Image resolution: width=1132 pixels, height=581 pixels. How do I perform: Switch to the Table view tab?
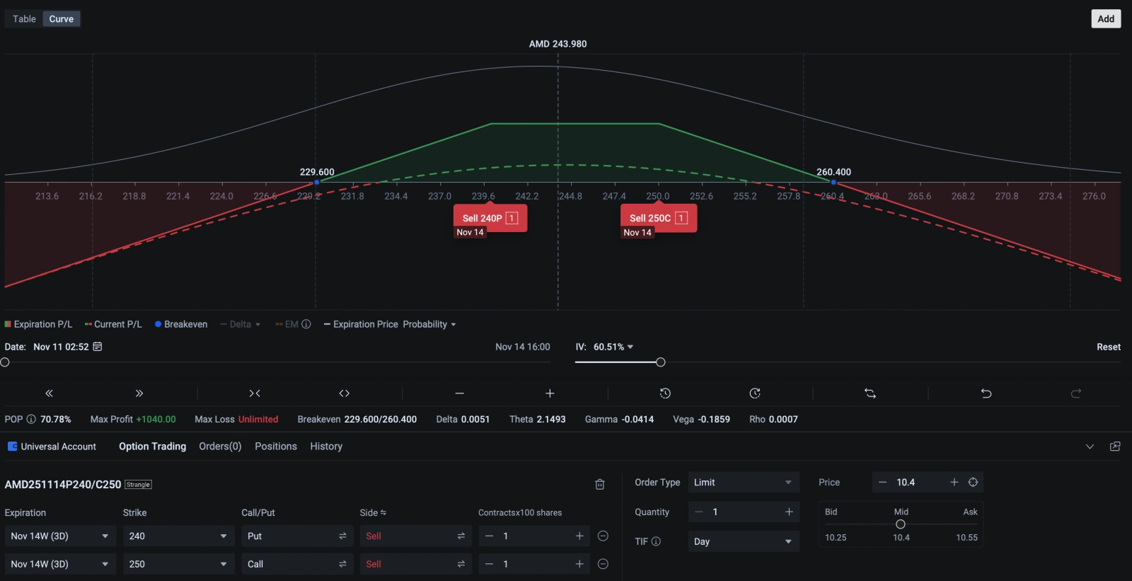point(24,19)
